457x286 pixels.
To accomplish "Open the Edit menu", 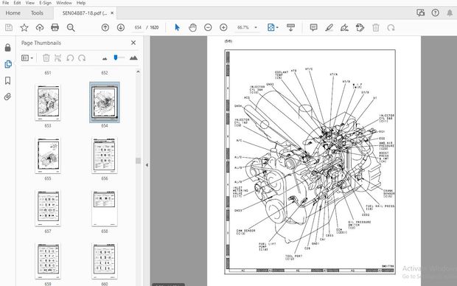I will [17, 3].
